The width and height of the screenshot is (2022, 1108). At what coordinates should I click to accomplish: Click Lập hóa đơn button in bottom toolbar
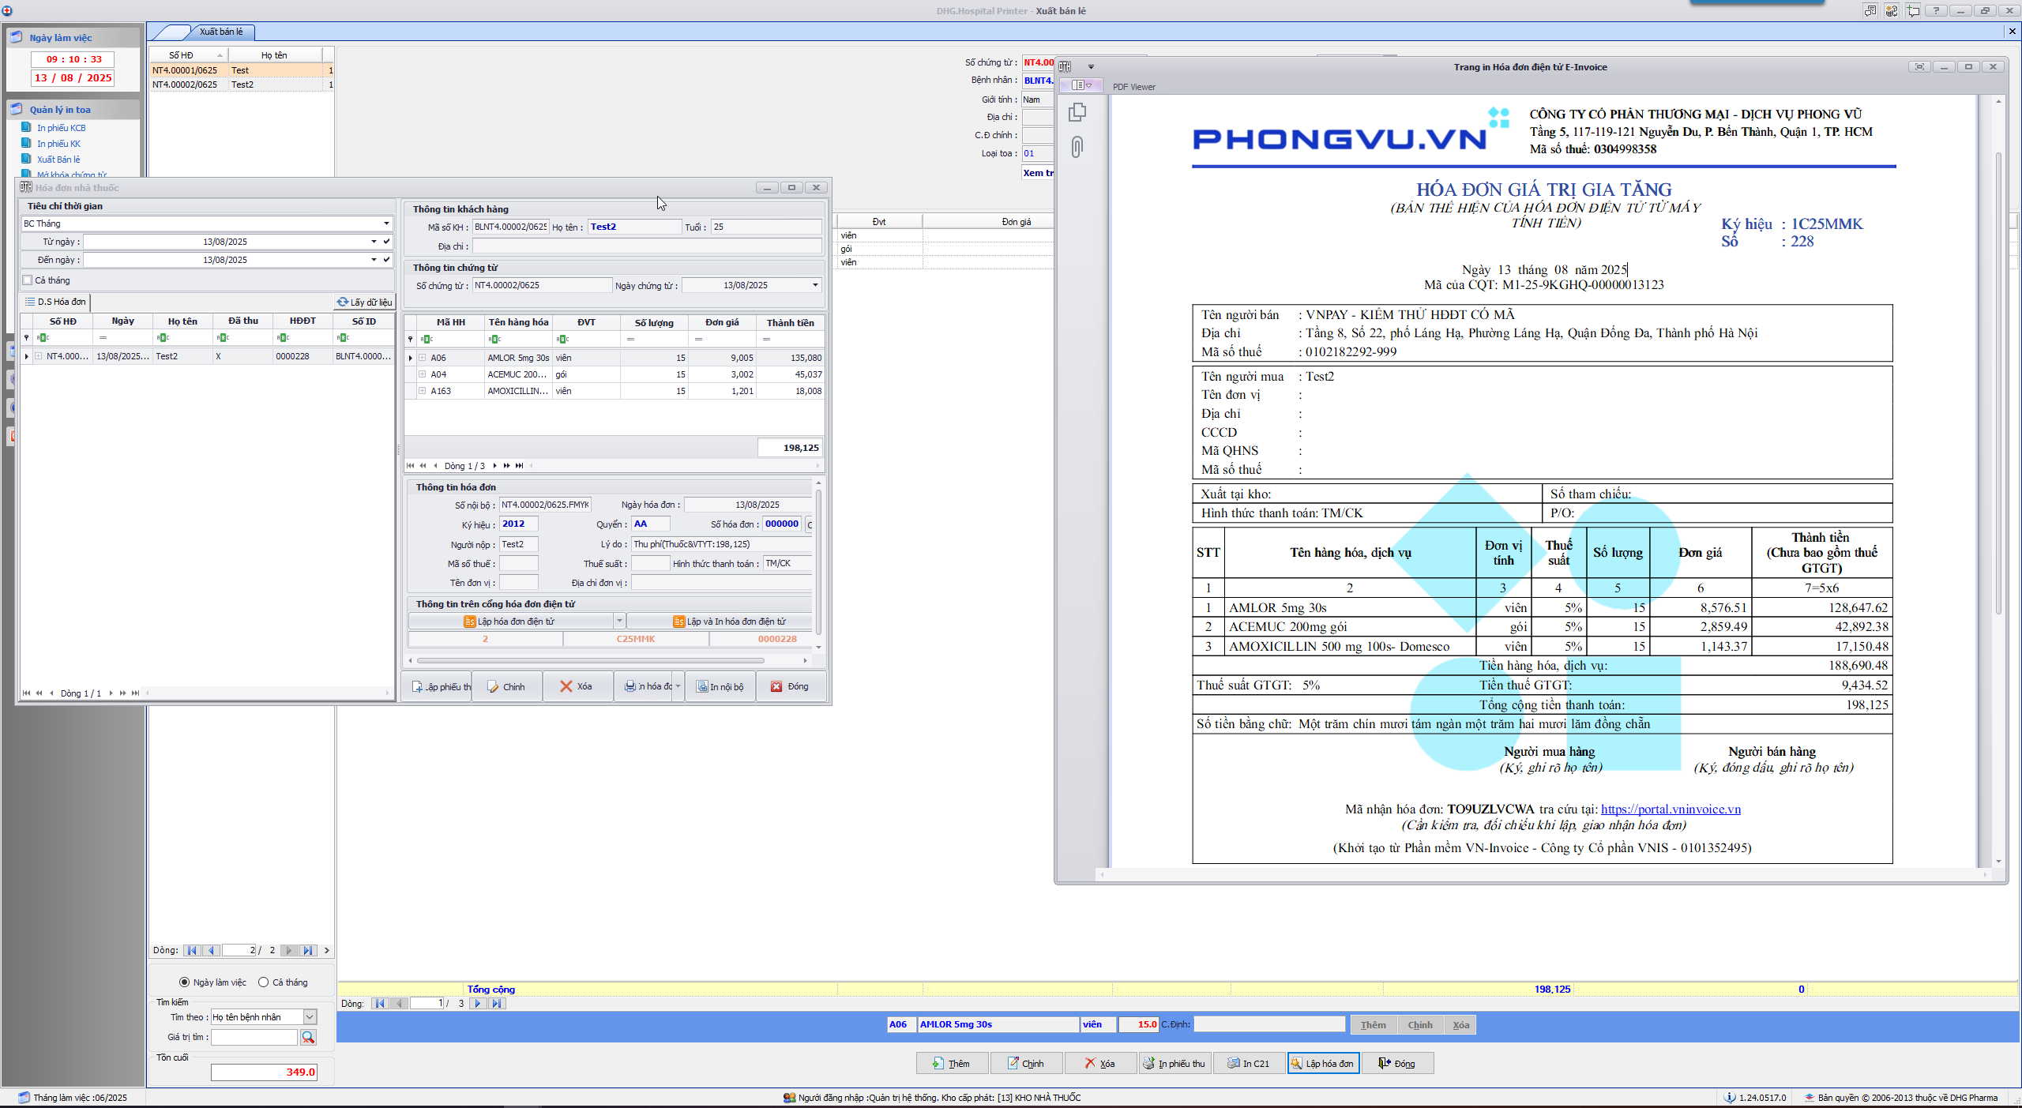[x=1323, y=1063]
